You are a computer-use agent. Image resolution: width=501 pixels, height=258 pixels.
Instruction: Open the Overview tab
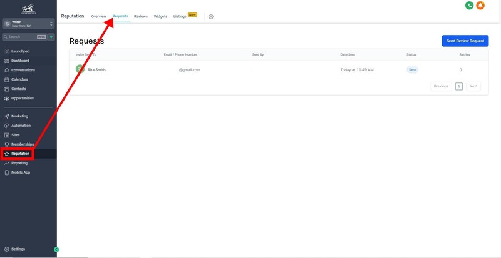coord(99,17)
